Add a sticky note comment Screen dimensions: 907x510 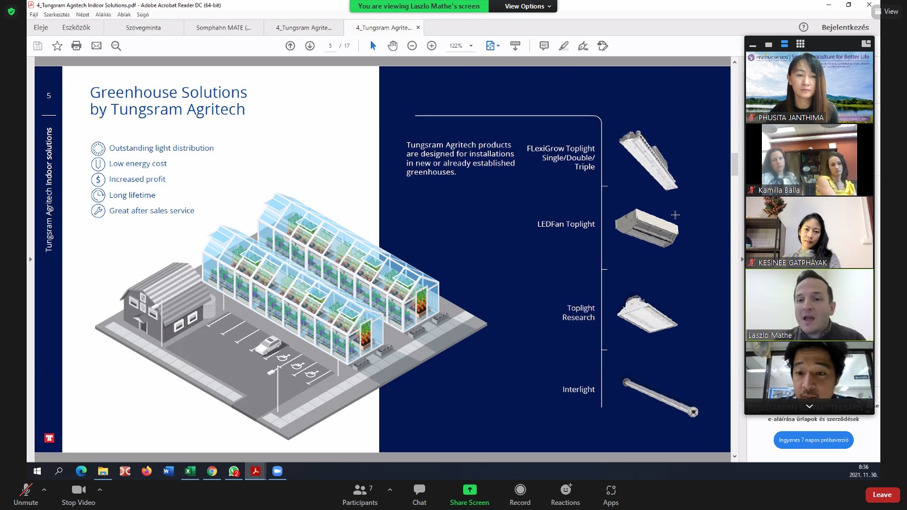tap(544, 46)
